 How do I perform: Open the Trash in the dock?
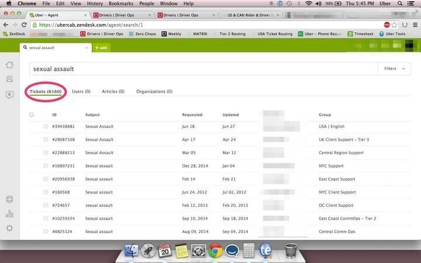click(290, 251)
